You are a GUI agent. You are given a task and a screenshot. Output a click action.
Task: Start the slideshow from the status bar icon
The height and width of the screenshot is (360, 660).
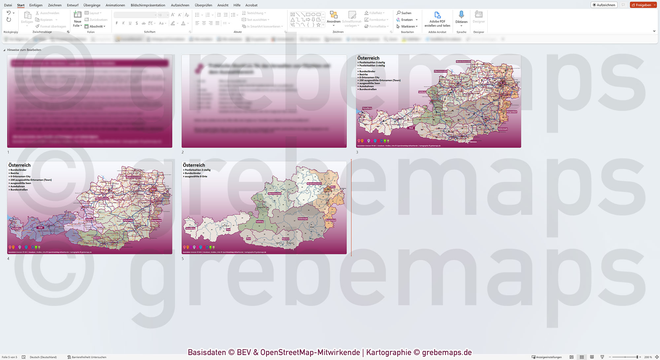(602, 357)
